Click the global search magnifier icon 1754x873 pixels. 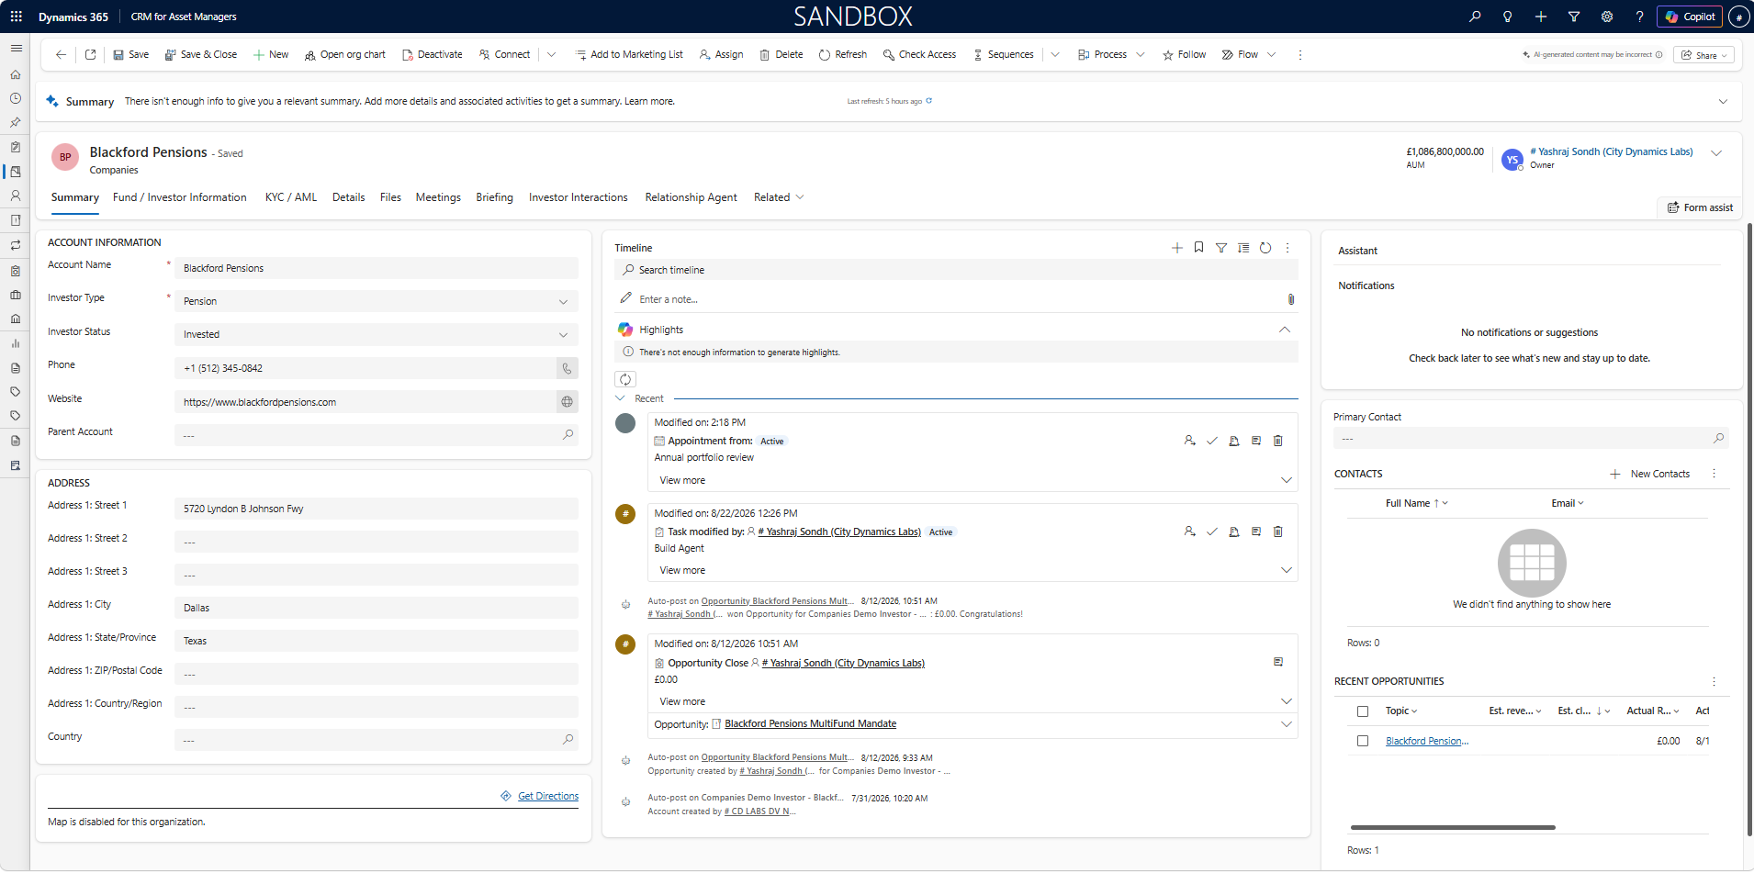click(x=1475, y=17)
